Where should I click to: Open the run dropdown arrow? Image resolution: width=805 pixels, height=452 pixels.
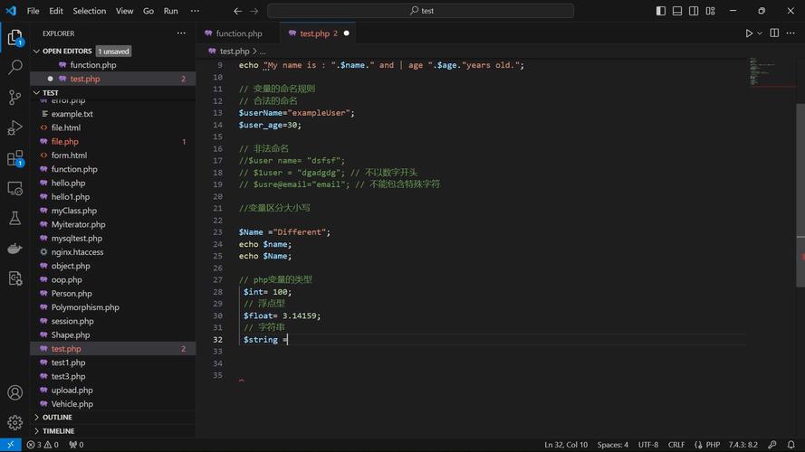point(760,33)
